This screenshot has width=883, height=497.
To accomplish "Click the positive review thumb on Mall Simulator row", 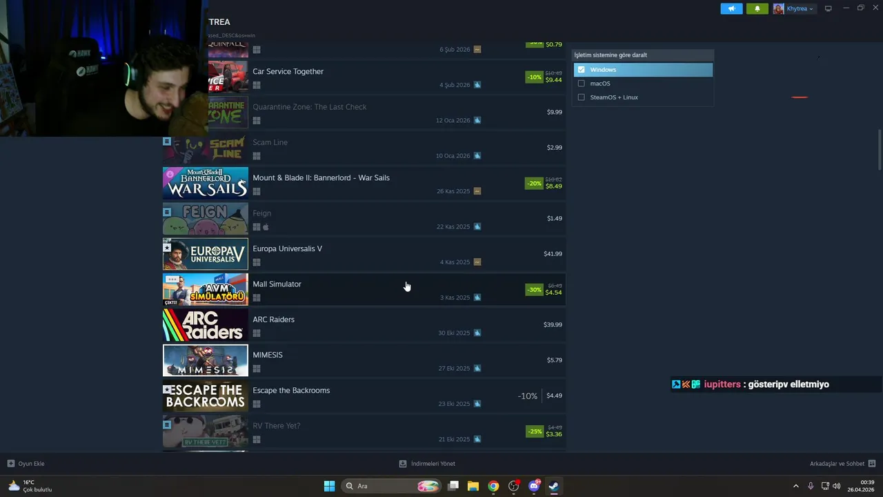I will click(x=477, y=298).
